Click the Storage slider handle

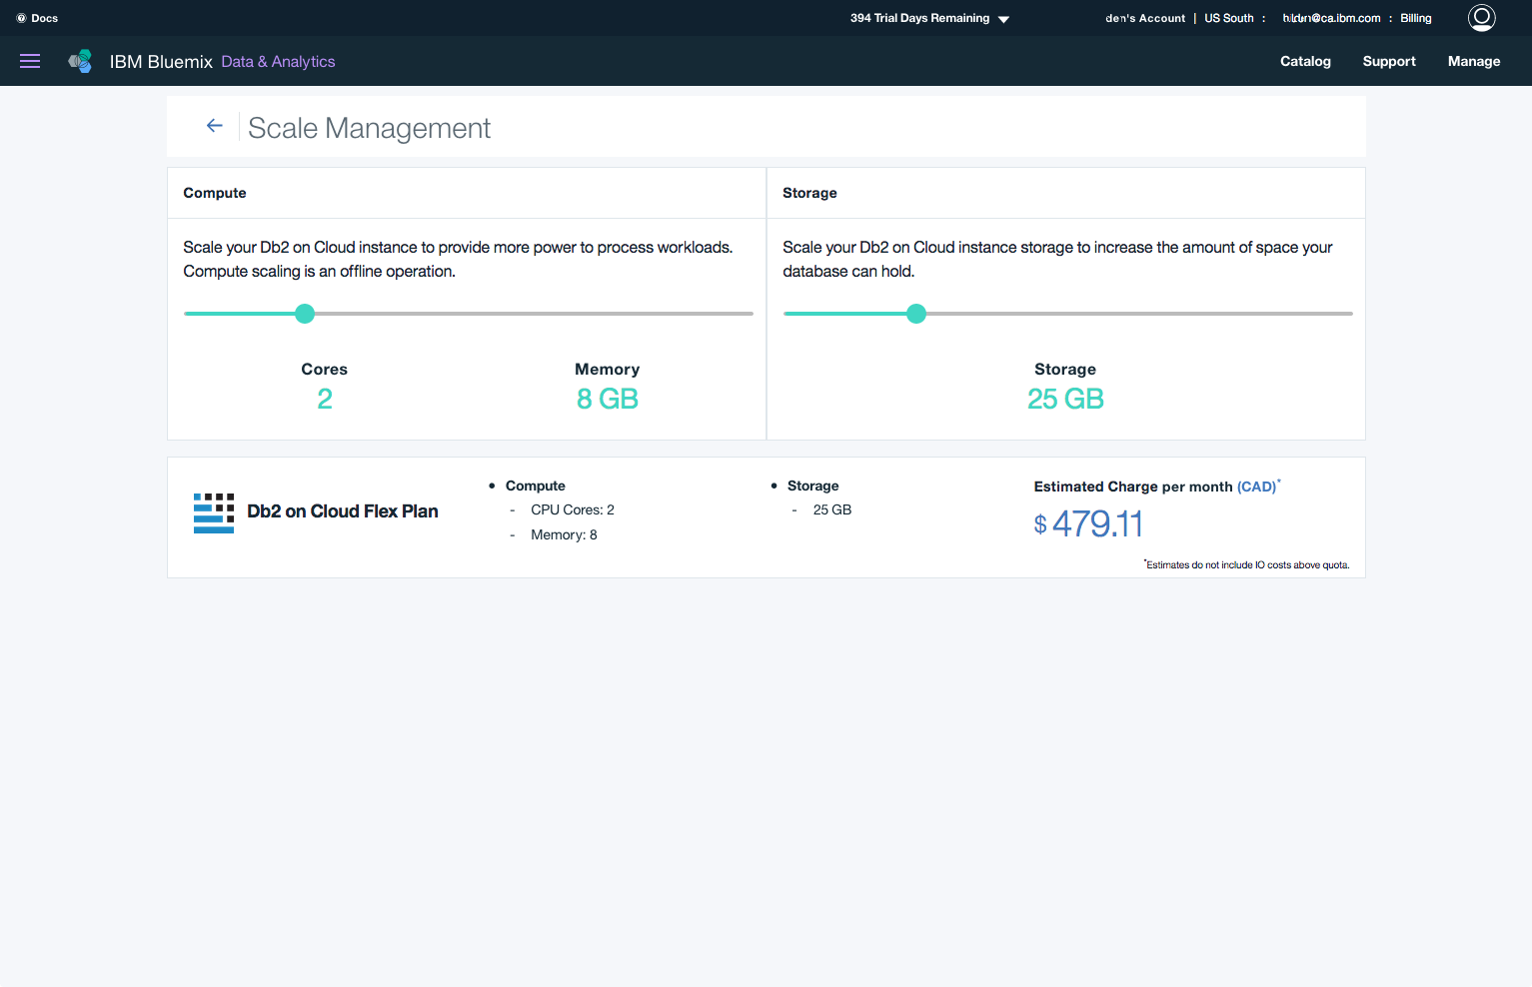pyautogui.click(x=916, y=314)
